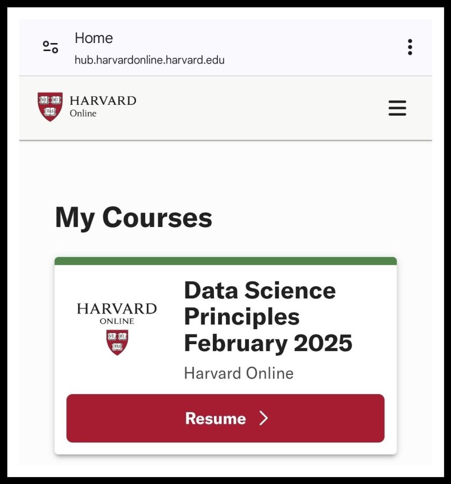Click the Harvard Online text under the course title
The height and width of the screenshot is (484, 451).
[238, 373]
